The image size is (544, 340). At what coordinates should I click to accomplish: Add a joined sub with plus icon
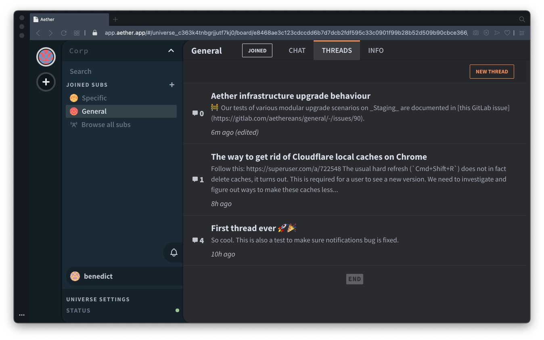172,85
